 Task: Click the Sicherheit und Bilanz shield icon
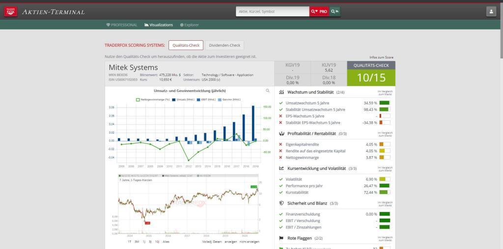click(x=281, y=203)
